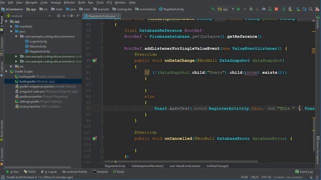Open the Build menu
Image resolution: width=321 pixels, height=180 pixels.
click(81, 2)
